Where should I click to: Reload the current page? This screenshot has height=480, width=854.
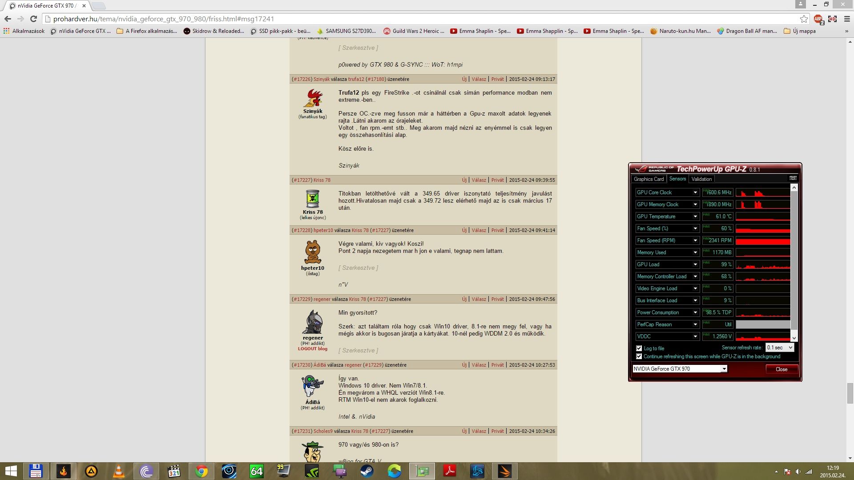[x=33, y=19]
